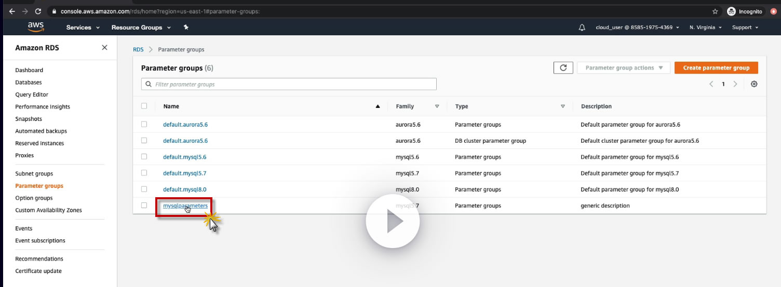The image size is (781, 287).
Task: Open the Incognito profile icon
Action: coord(745,11)
